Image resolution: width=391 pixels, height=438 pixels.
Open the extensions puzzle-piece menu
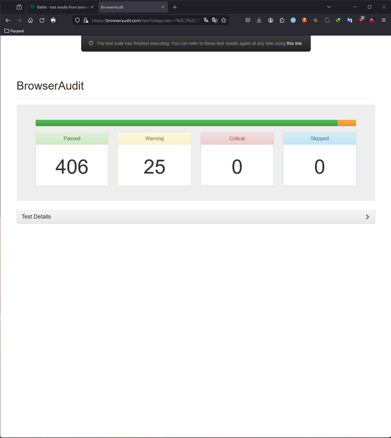pyautogui.click(x=281, y=20)
